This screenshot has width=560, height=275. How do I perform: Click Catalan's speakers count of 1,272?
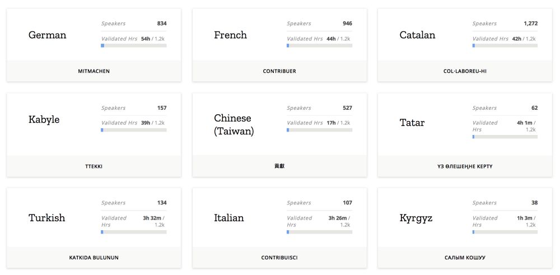tap(530, 24)
